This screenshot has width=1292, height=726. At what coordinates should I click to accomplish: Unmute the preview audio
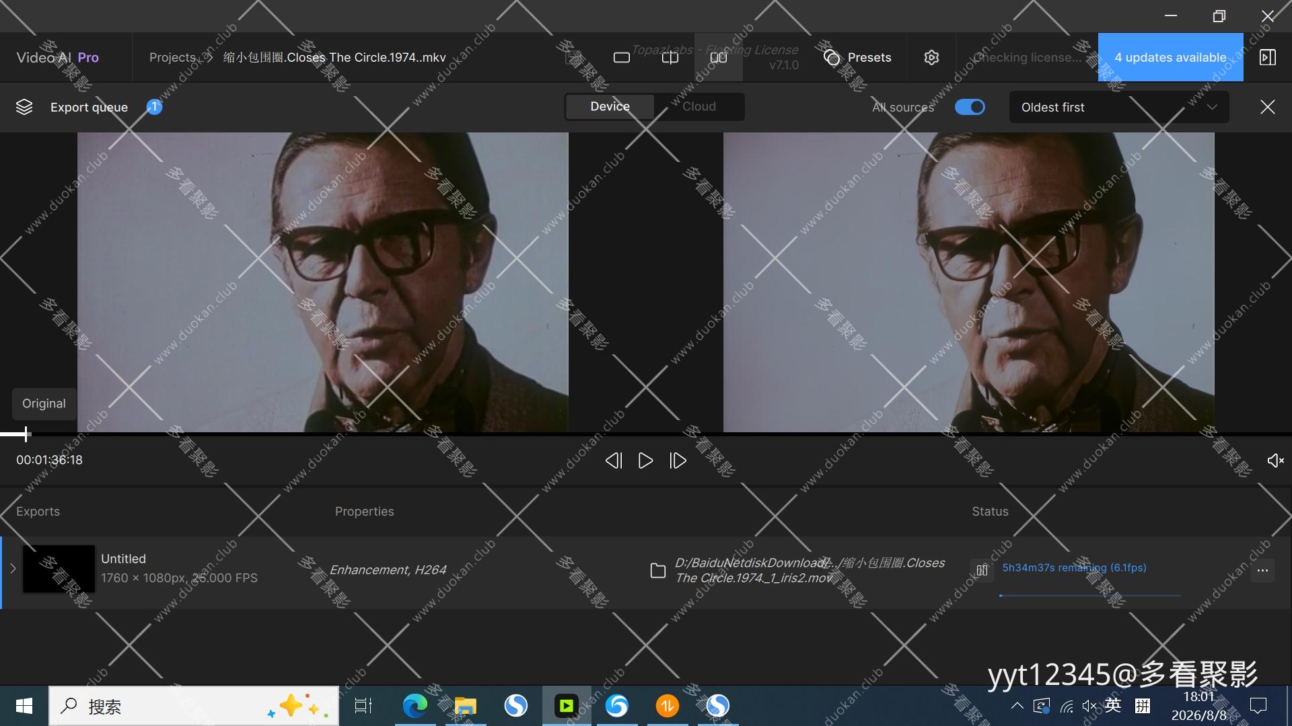click(1275, 460)
